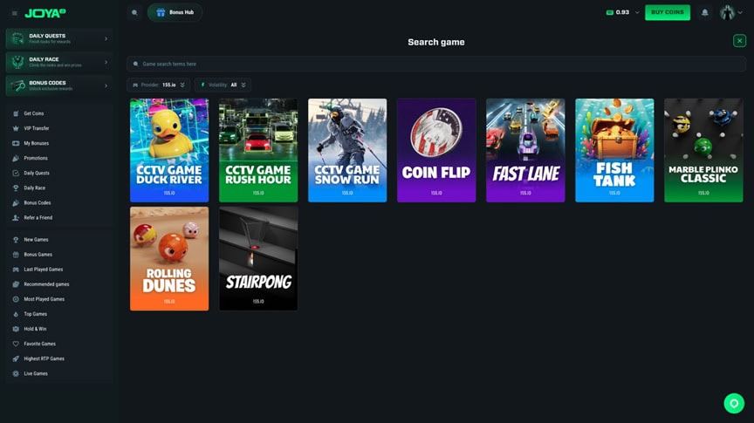
Task: Launch Marble Plinko Classic game
Action: [x=703, y=150]
